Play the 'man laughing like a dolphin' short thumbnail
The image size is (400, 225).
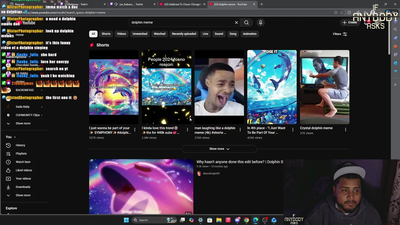219,87
